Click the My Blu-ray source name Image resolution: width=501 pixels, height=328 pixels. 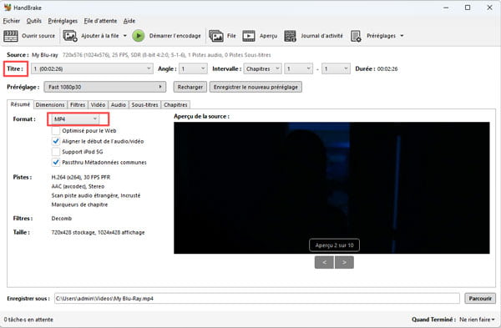coord(45,55)
